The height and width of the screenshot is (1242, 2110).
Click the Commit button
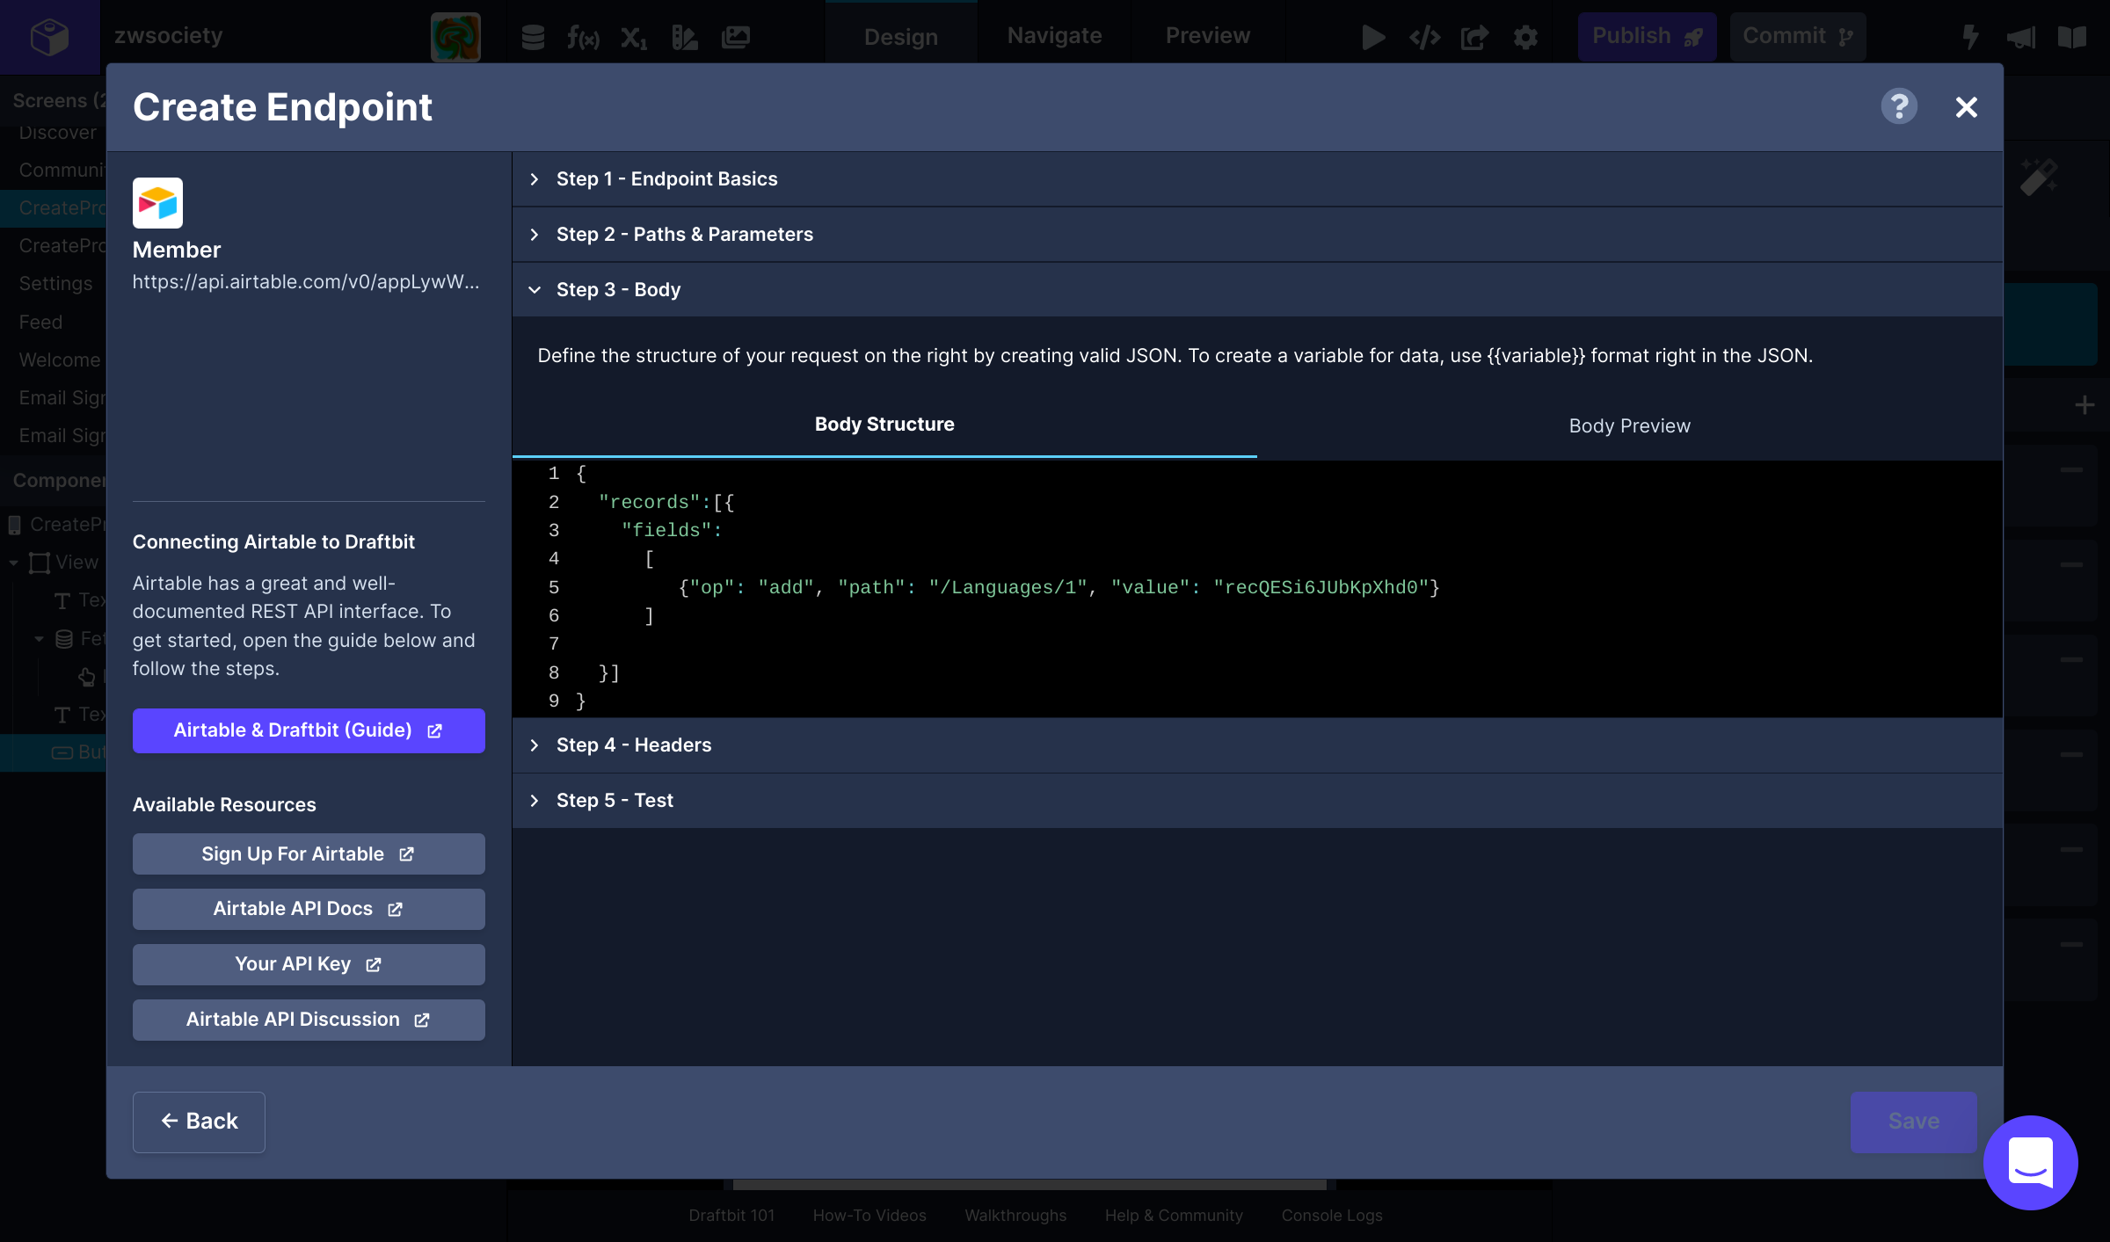click(x=1797, y=36)
